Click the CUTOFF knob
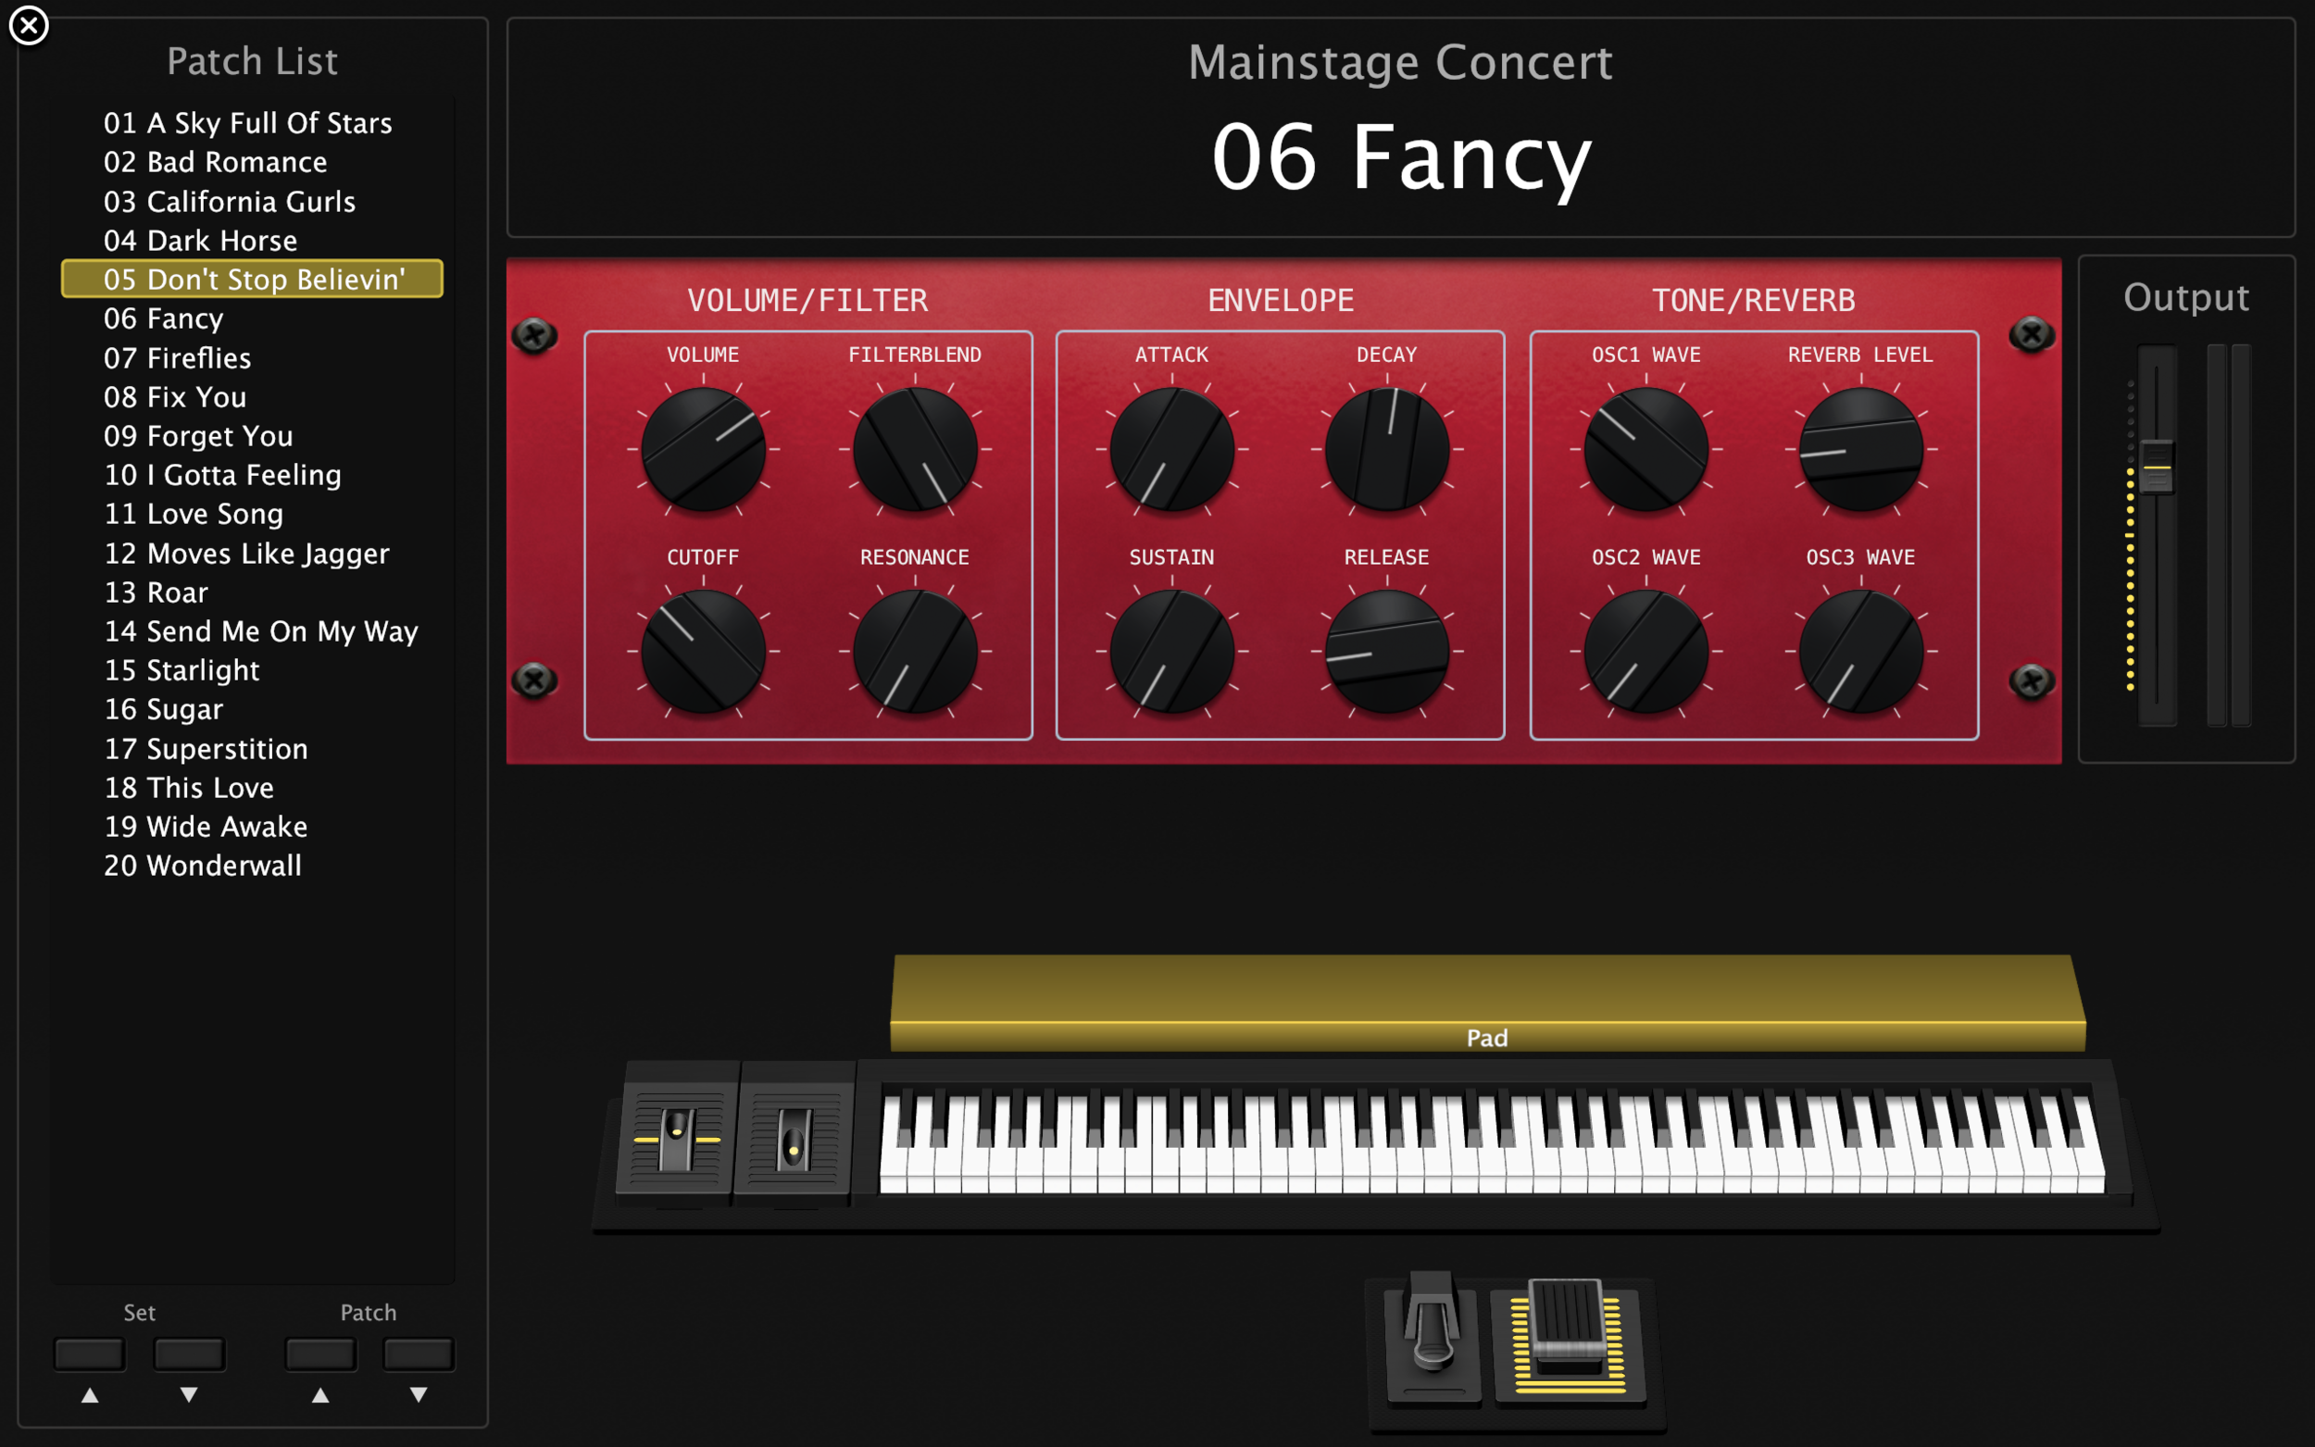This screenshot has height=1447, width=2315. pyautogui.click(x=704, y=651)
